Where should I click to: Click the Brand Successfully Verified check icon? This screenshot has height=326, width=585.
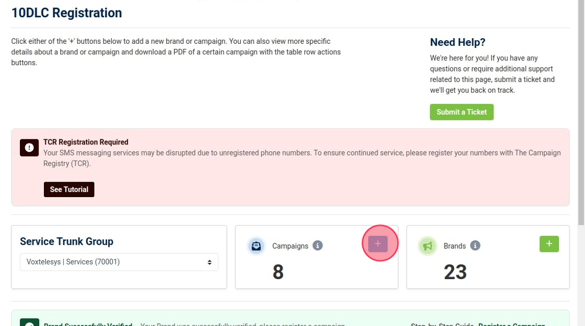(x=29, y=323)
